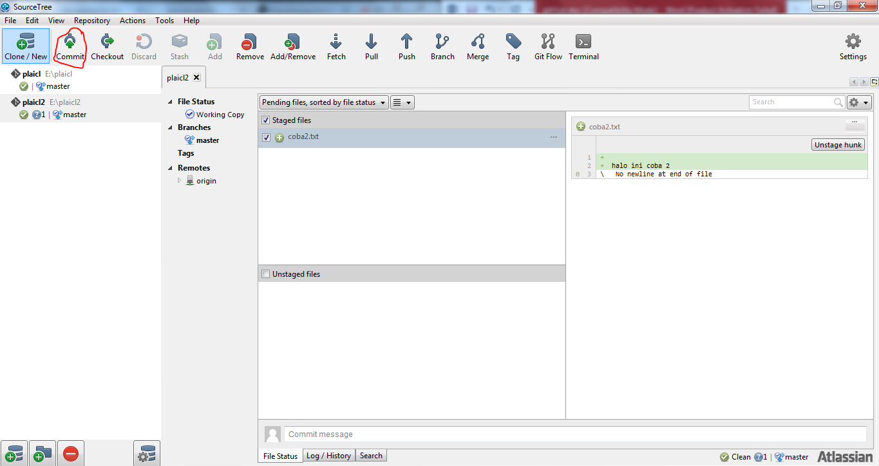Viewport: 879px width, 466px height.
Task: Click the master branch label in the status bar
Action: pyautogui.click(x=791, y=457)
